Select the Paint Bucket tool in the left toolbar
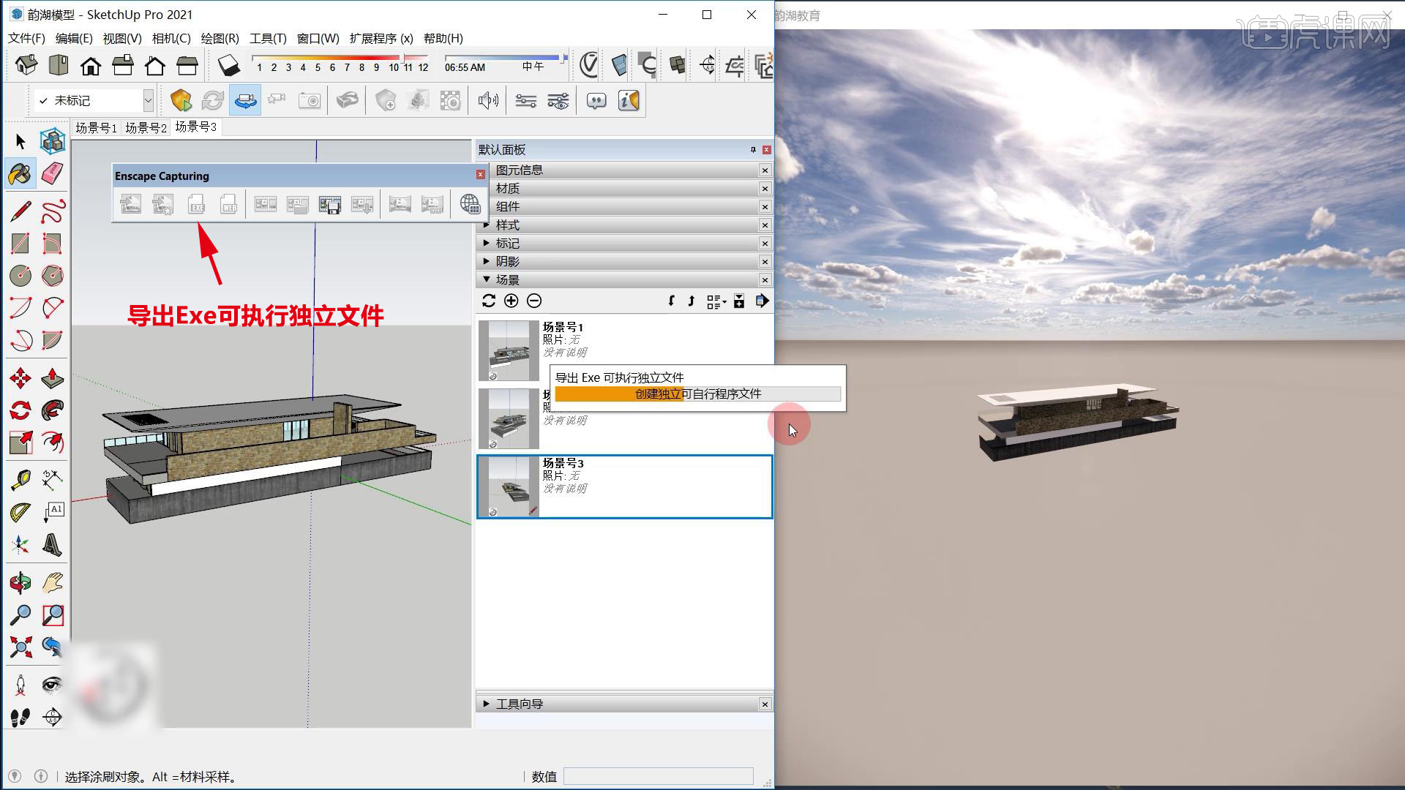The image size is (1405, 790). (x=20, y=173)
